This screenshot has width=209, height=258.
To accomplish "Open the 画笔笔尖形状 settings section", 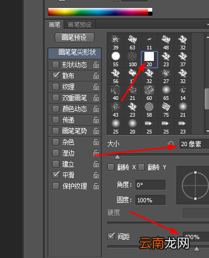I will (75, 53).
